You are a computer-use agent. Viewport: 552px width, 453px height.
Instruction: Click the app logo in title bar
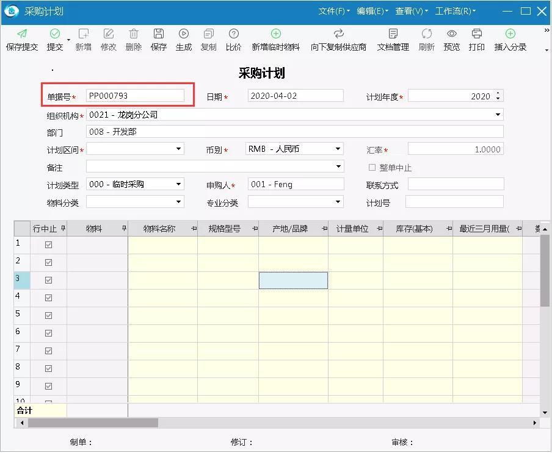point(12,11)
